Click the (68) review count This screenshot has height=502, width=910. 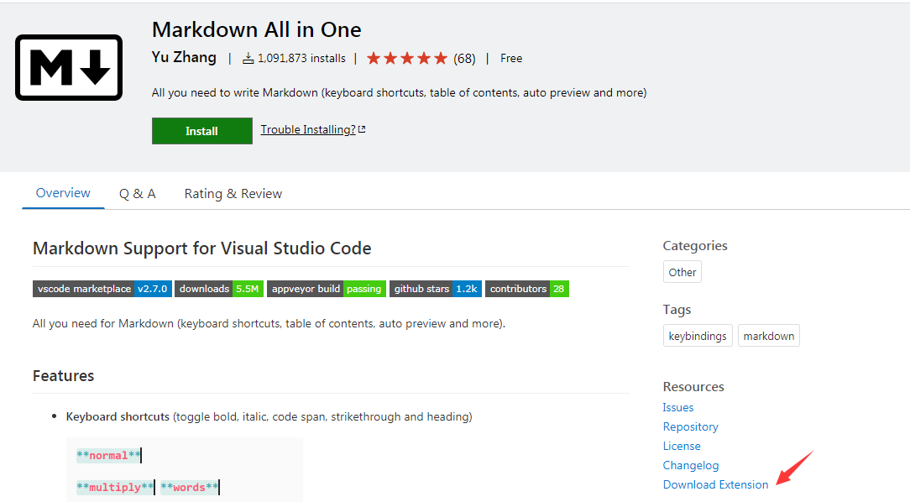pyautogui.click(x=464, y=59)
